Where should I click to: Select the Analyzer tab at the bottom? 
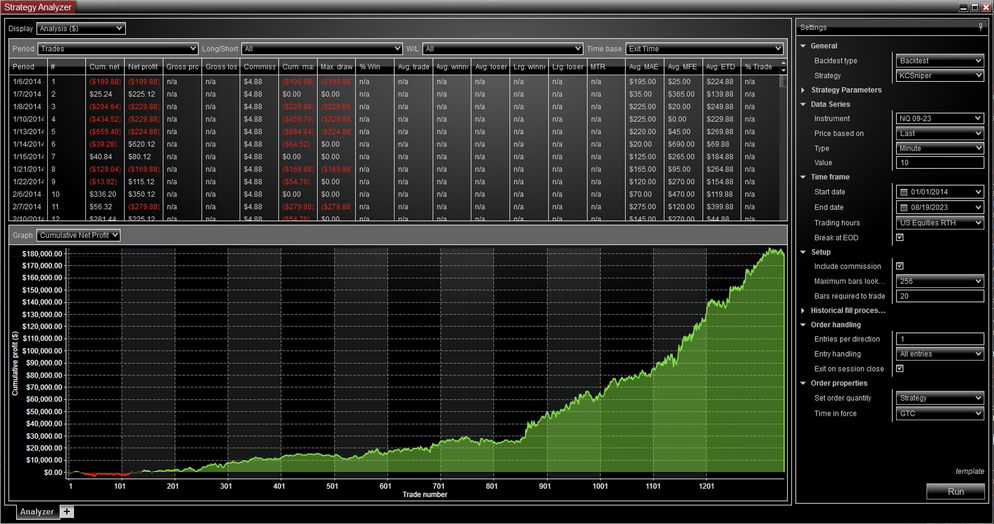[37, 512]
